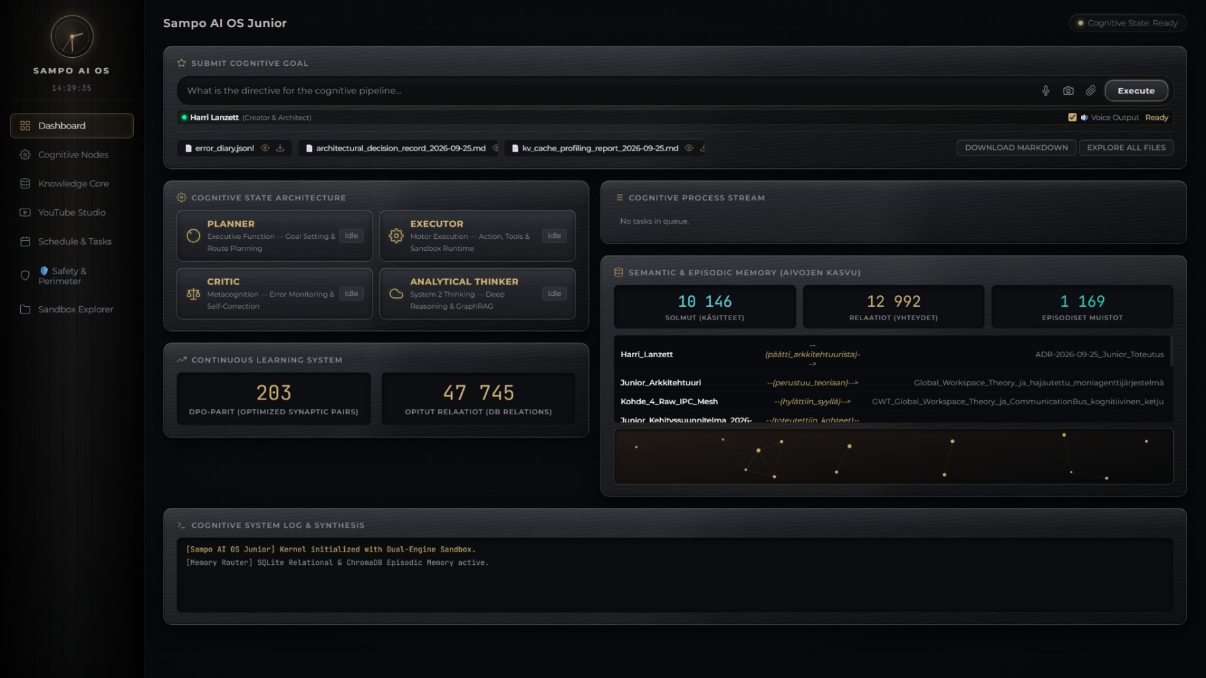The width and height of the screenshot is (1206, 678).
Task: Download the error_diary.jsonl file
Action: [x=280, y=148]
